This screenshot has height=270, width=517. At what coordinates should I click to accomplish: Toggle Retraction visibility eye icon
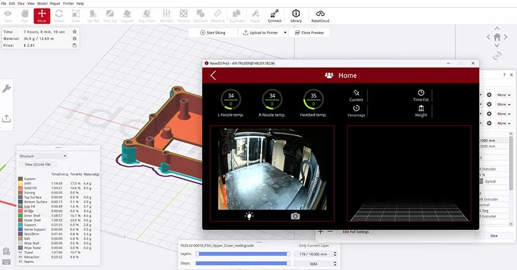20,257
